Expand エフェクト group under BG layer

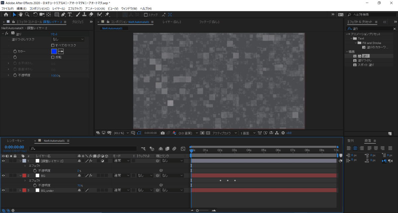(25, 181)
